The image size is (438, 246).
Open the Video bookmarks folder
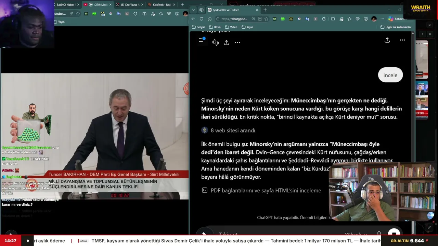click(231, 27)
